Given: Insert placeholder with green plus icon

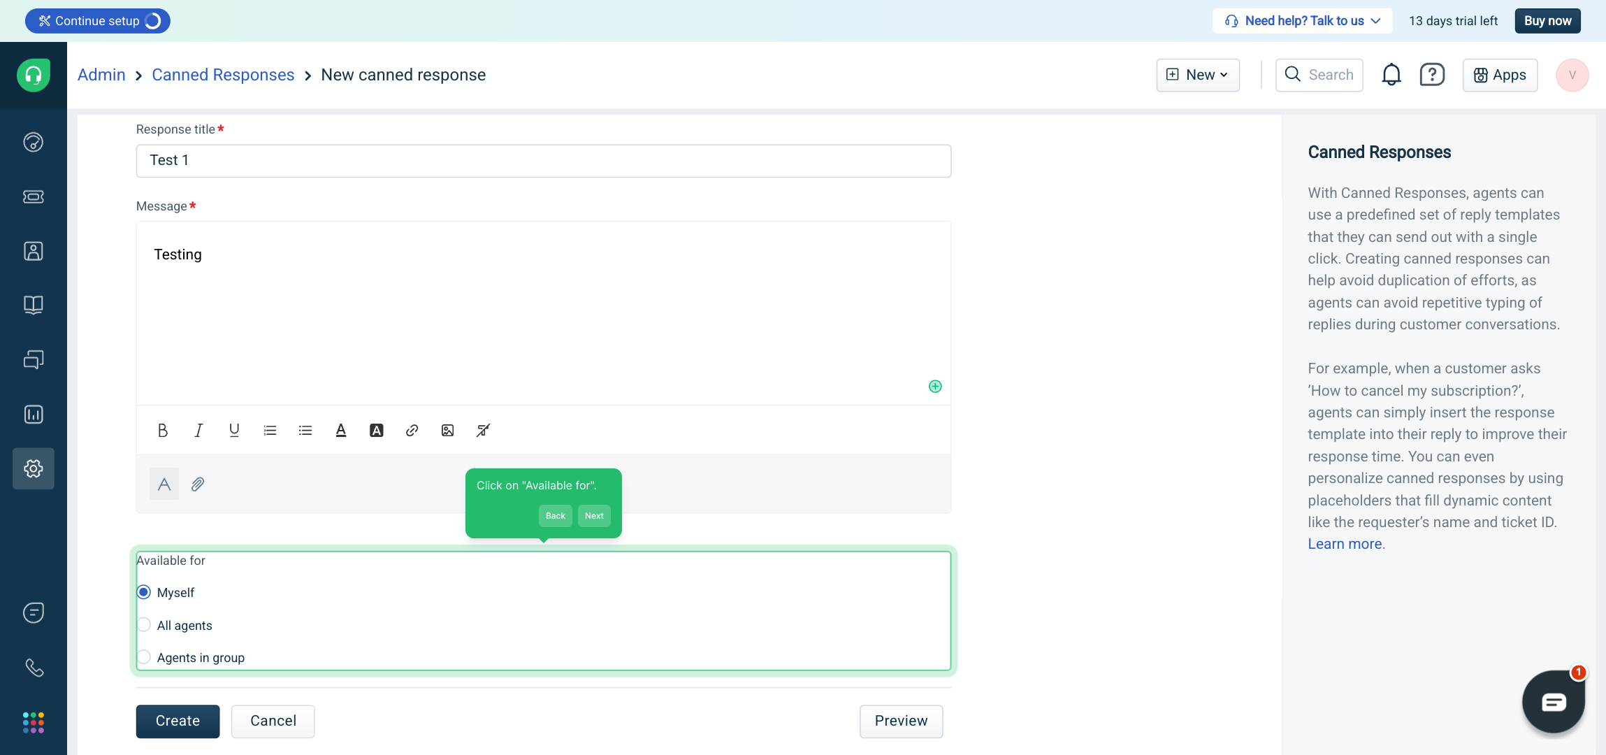Looking at the screenshot, I should click(x=935, y=387).
